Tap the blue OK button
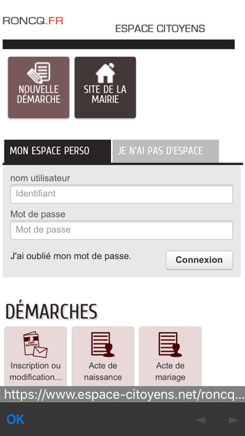 pos(15,419)
